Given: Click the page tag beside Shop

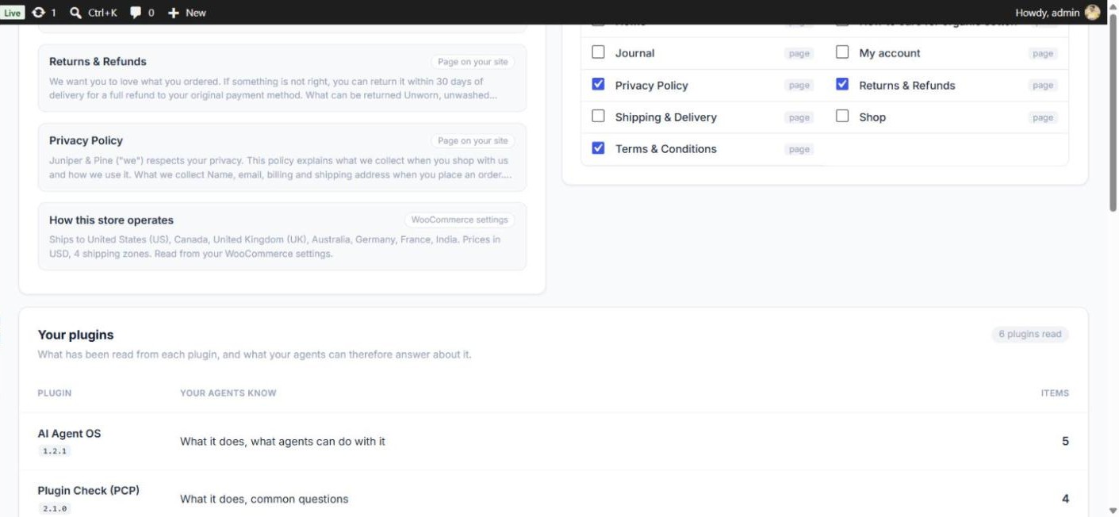Looking at the screenshot, I should pos(1043,117).
